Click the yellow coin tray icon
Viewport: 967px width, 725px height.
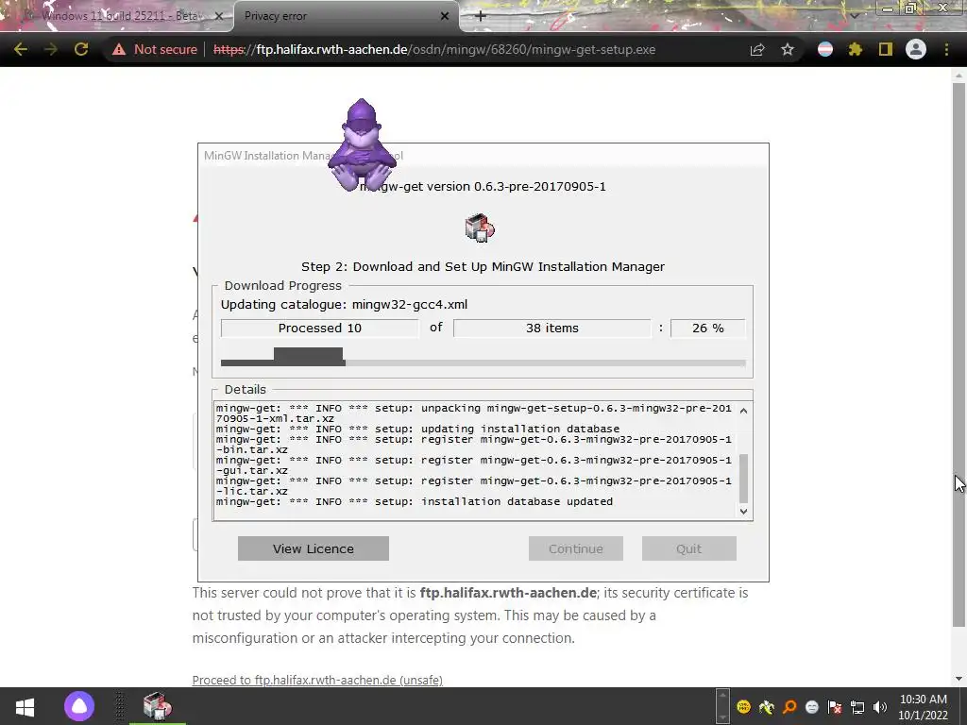(744, 707)
